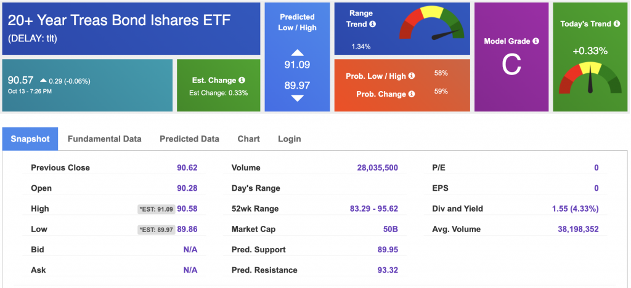Screen dimensions: 631x288
Task: Click the Model Grade C letter
Action: click(511, 65)
